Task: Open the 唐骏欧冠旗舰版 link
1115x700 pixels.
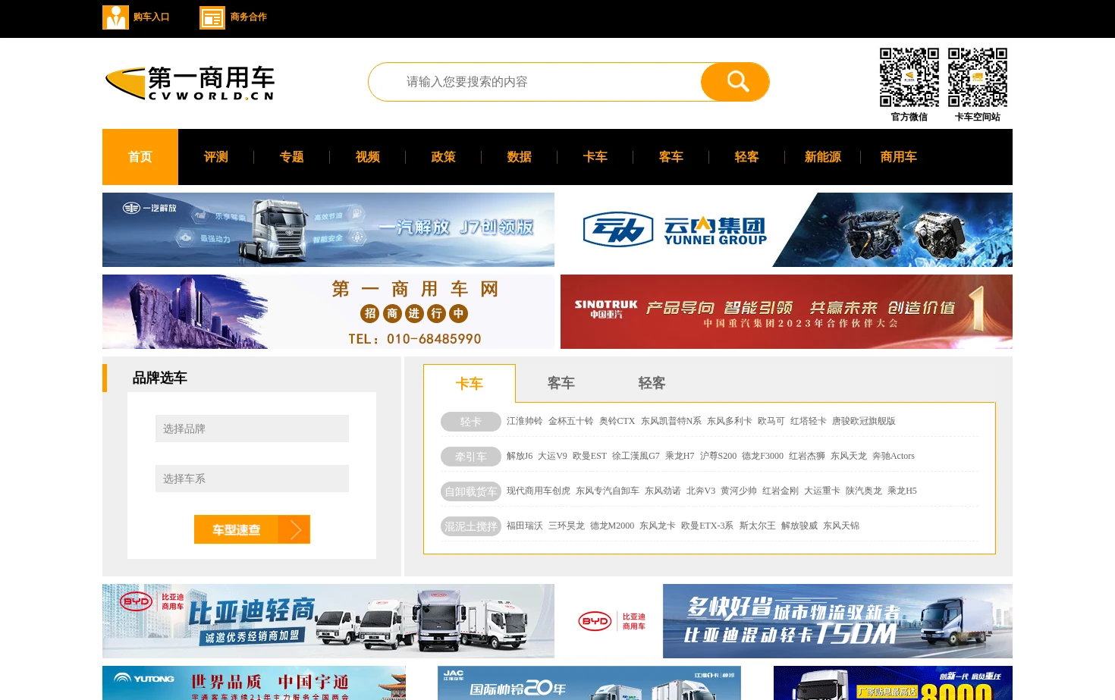Action: coord(864,421)
